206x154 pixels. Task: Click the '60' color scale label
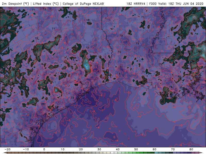[154, 149]
